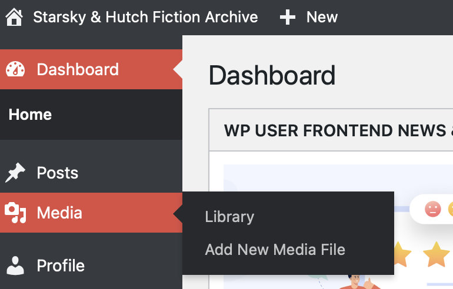
Task: Open the Profile menu
Action: point(91,266)
